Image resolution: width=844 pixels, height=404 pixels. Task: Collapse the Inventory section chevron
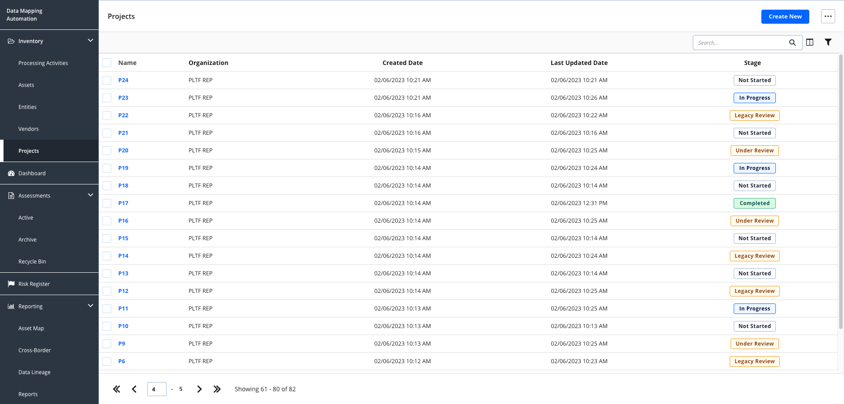point(91,41)
